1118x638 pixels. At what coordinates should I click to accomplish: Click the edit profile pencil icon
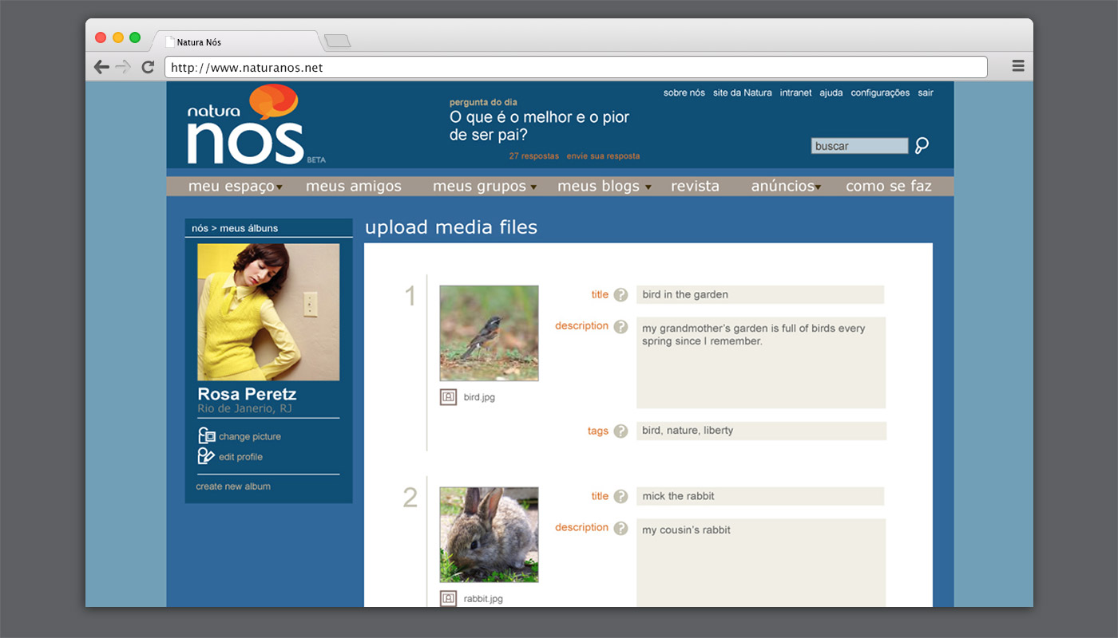[x=207, y=456]
